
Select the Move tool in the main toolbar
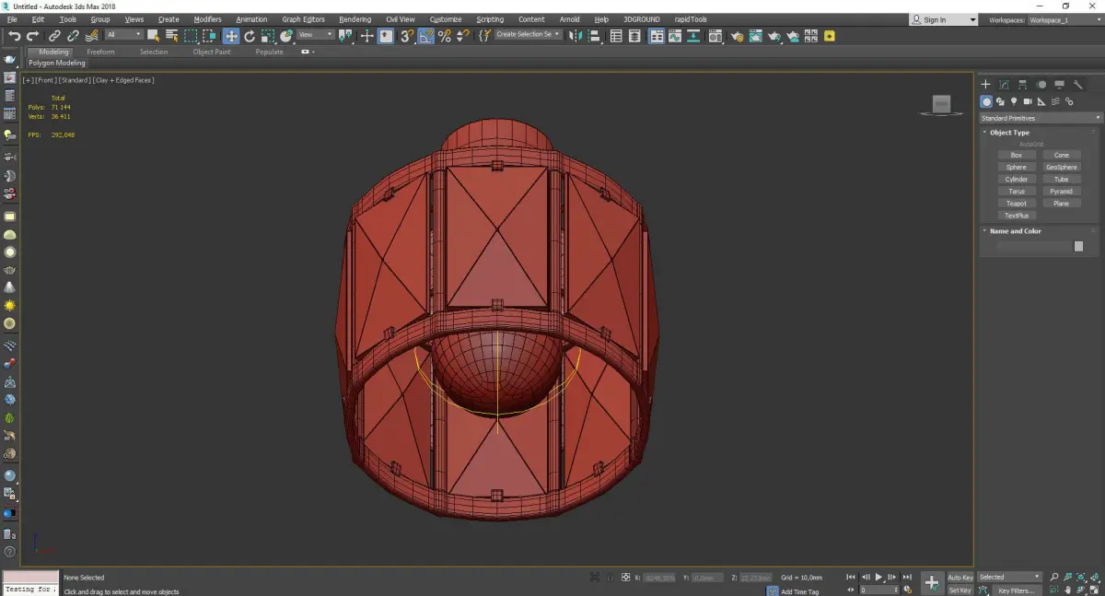coord(230,36)
